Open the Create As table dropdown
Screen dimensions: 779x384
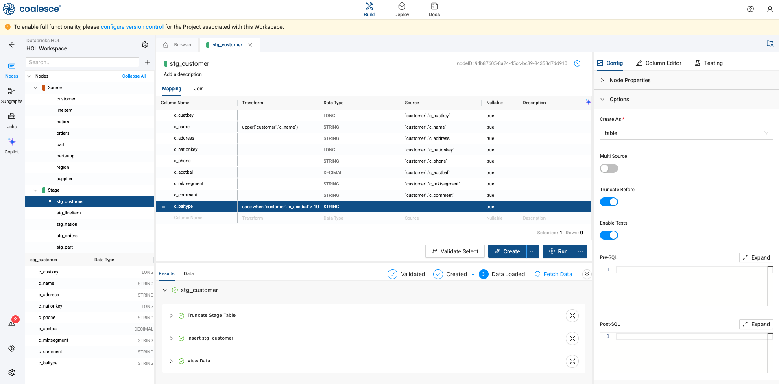pyautogui.click(x=686, y=133)
